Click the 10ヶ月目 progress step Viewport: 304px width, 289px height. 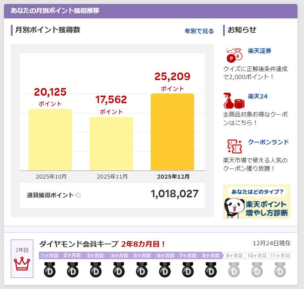[x=257, y=255]
